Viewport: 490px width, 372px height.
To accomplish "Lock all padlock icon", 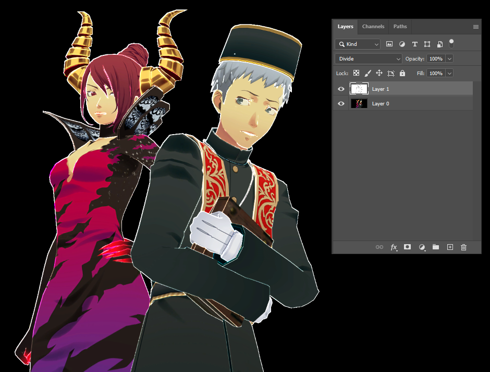I will coord(402,73).
